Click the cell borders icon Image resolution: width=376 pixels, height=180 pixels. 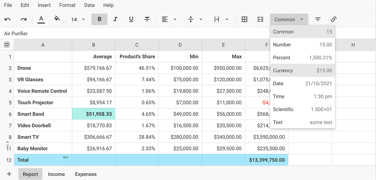(x=244, y=19)
